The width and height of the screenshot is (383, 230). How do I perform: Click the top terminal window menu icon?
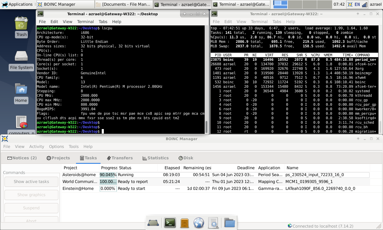tap(214, 14)
